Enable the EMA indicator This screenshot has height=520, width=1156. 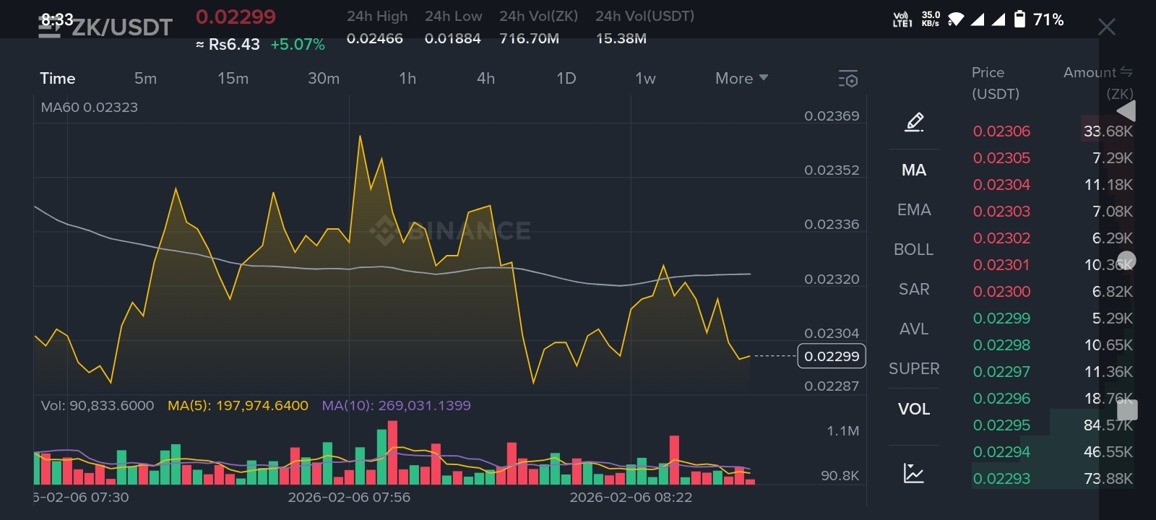(x=913, y=209)
